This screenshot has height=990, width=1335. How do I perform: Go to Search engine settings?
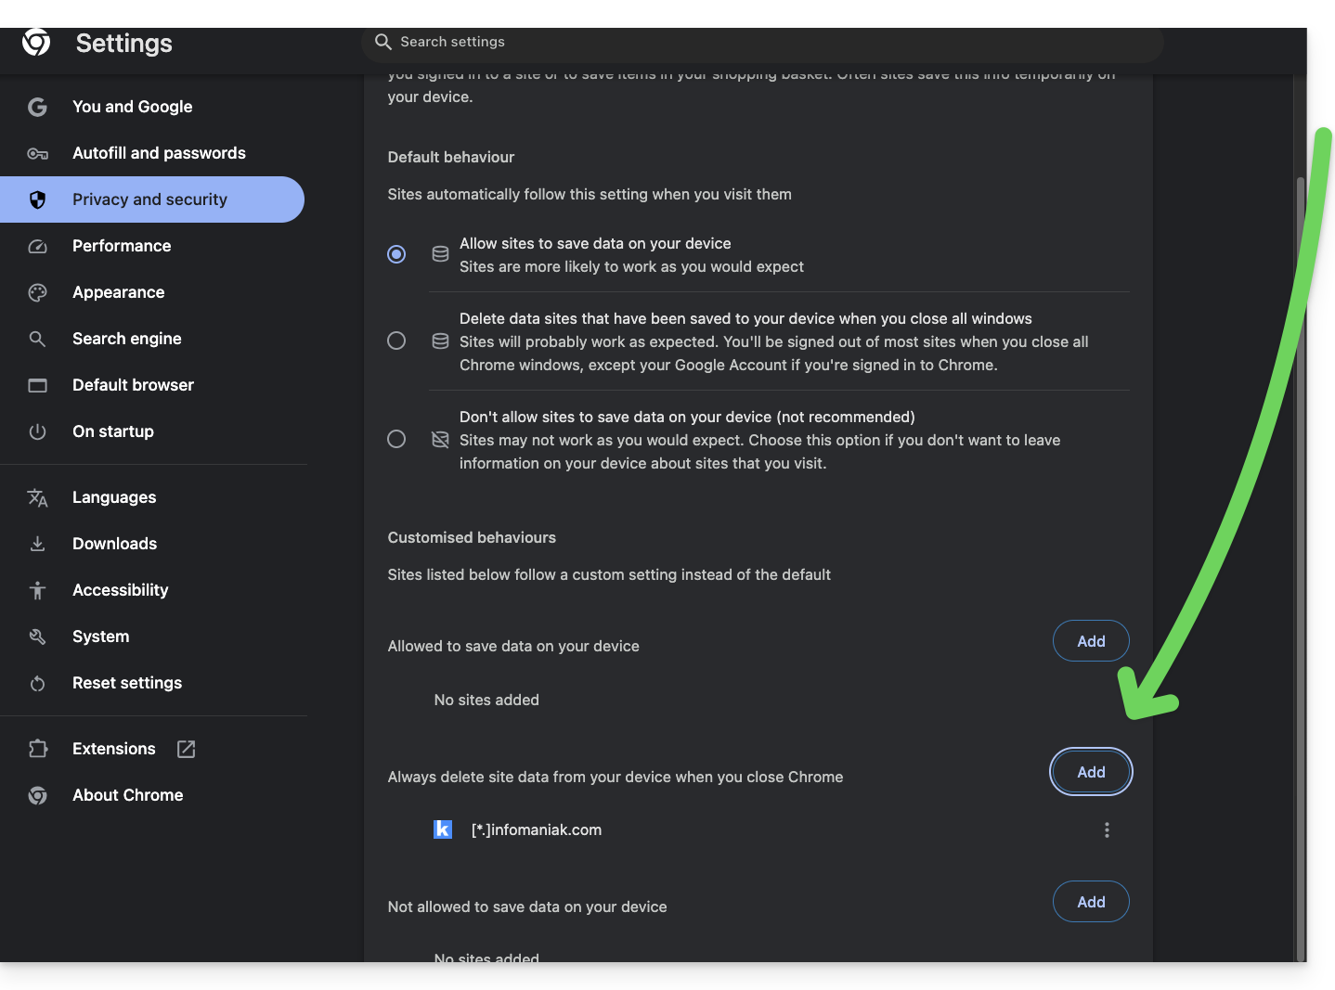[x=127, y=339]
